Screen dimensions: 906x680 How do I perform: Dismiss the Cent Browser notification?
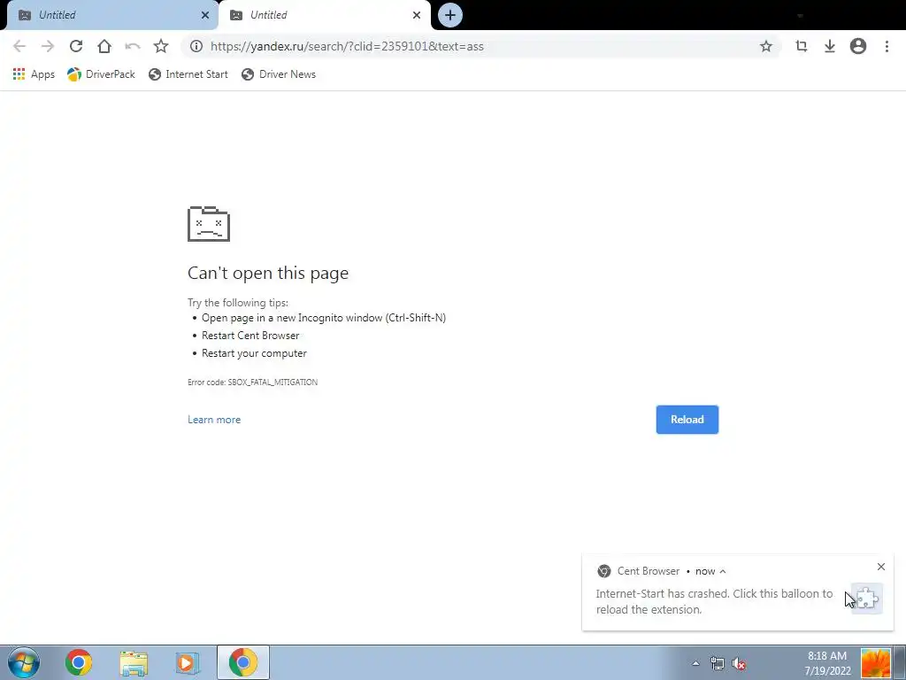(x=880, y=567)
